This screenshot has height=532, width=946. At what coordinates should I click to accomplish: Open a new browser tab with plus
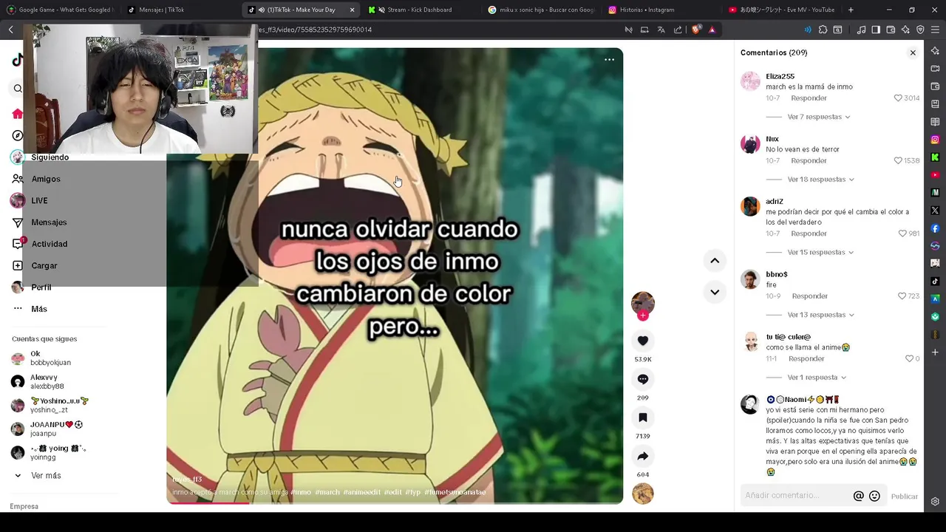click(x=851, y=10)
